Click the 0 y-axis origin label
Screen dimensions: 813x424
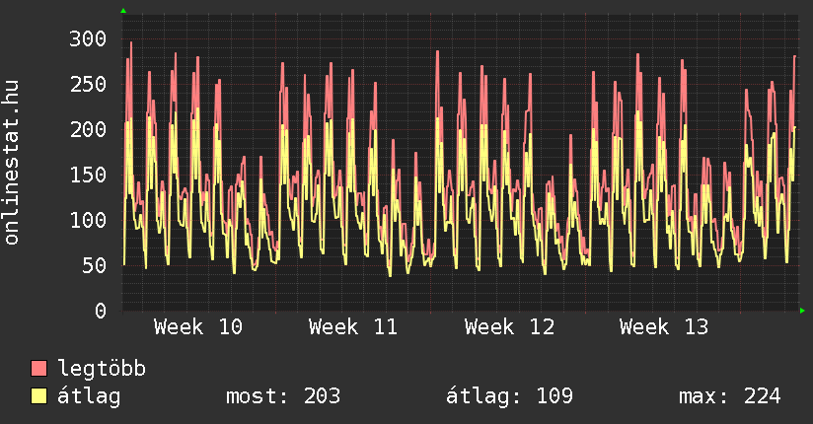100,311
